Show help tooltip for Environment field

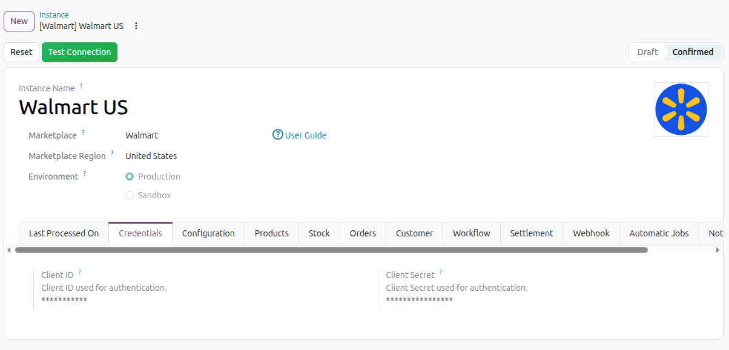click(x=84, y=173)
